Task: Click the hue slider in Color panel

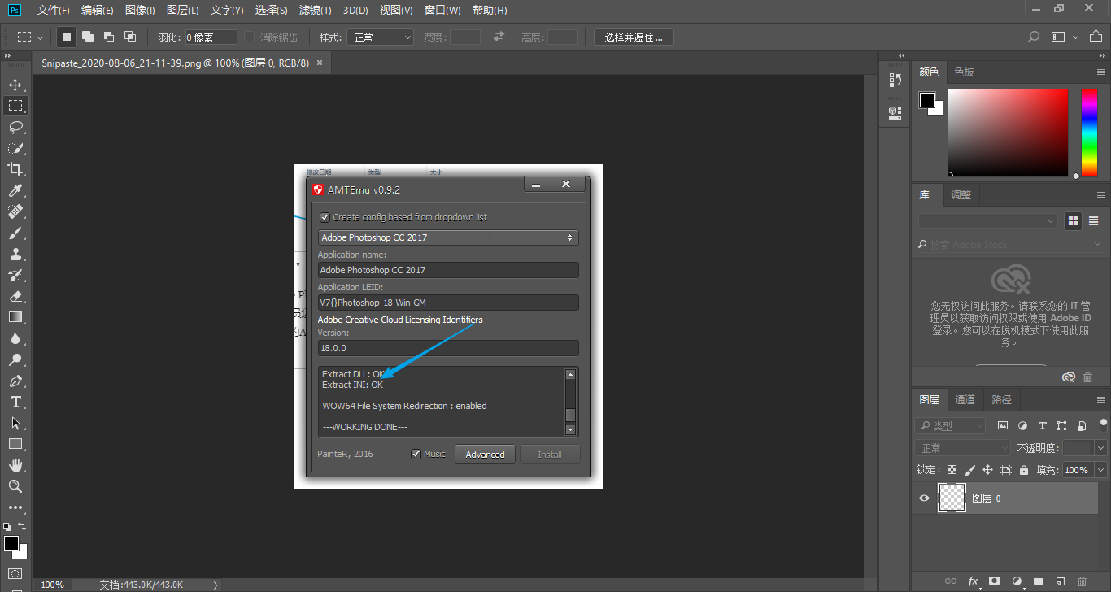Action: point(1089,132)
